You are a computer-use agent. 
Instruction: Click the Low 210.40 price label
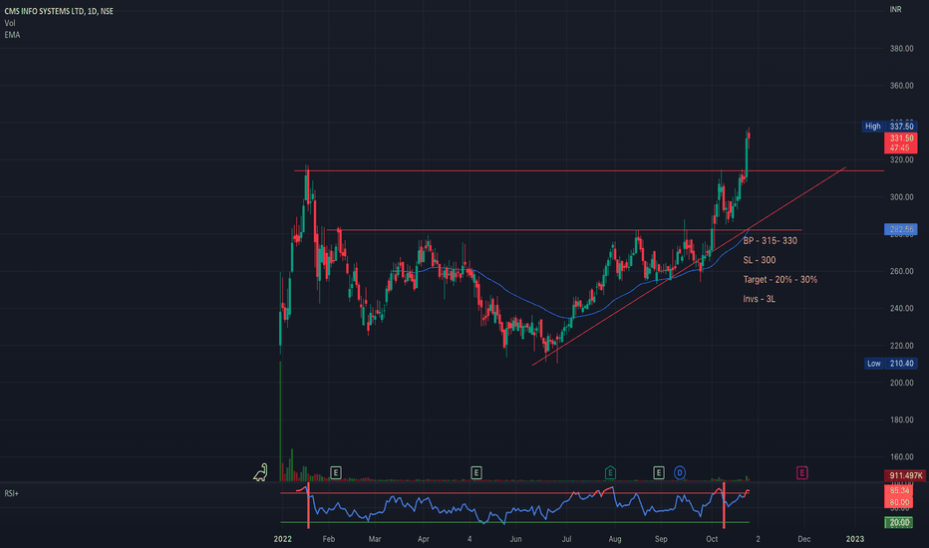(890, 363)
